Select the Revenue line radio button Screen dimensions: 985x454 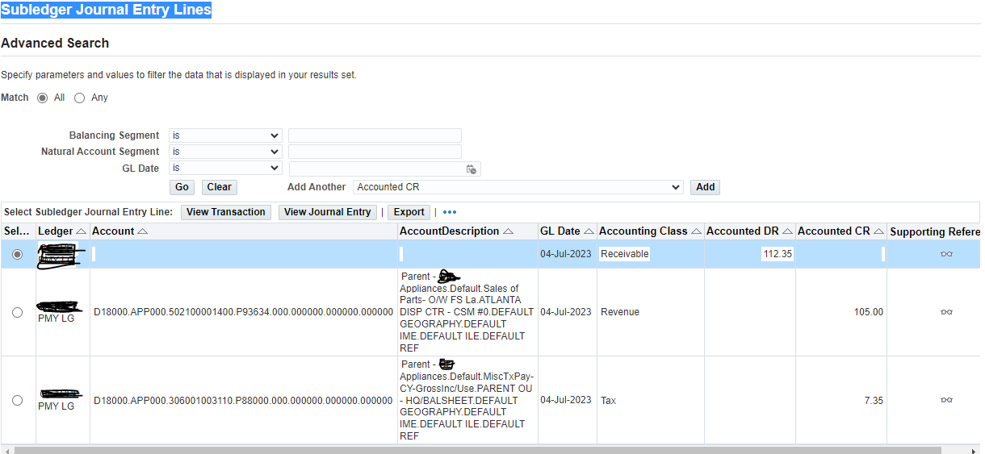pos(18,312)
